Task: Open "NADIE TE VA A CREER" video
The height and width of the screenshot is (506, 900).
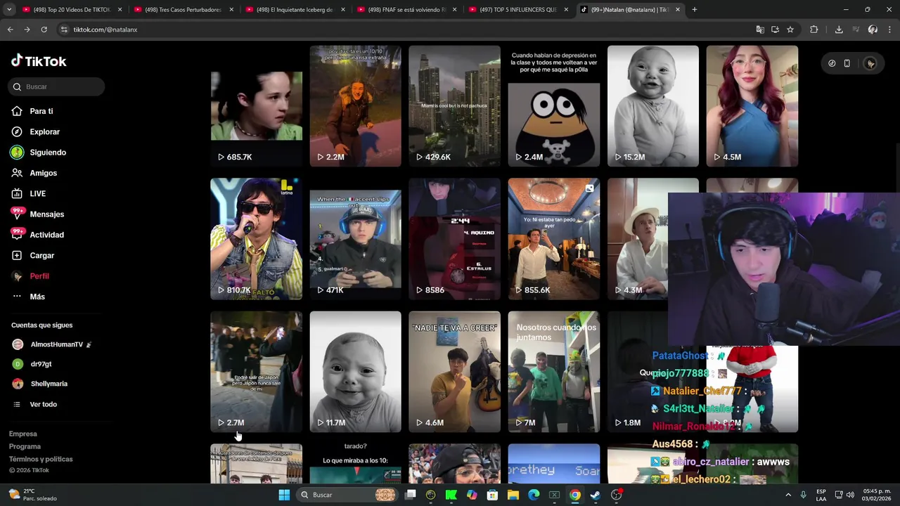Action: coord(455,372)
